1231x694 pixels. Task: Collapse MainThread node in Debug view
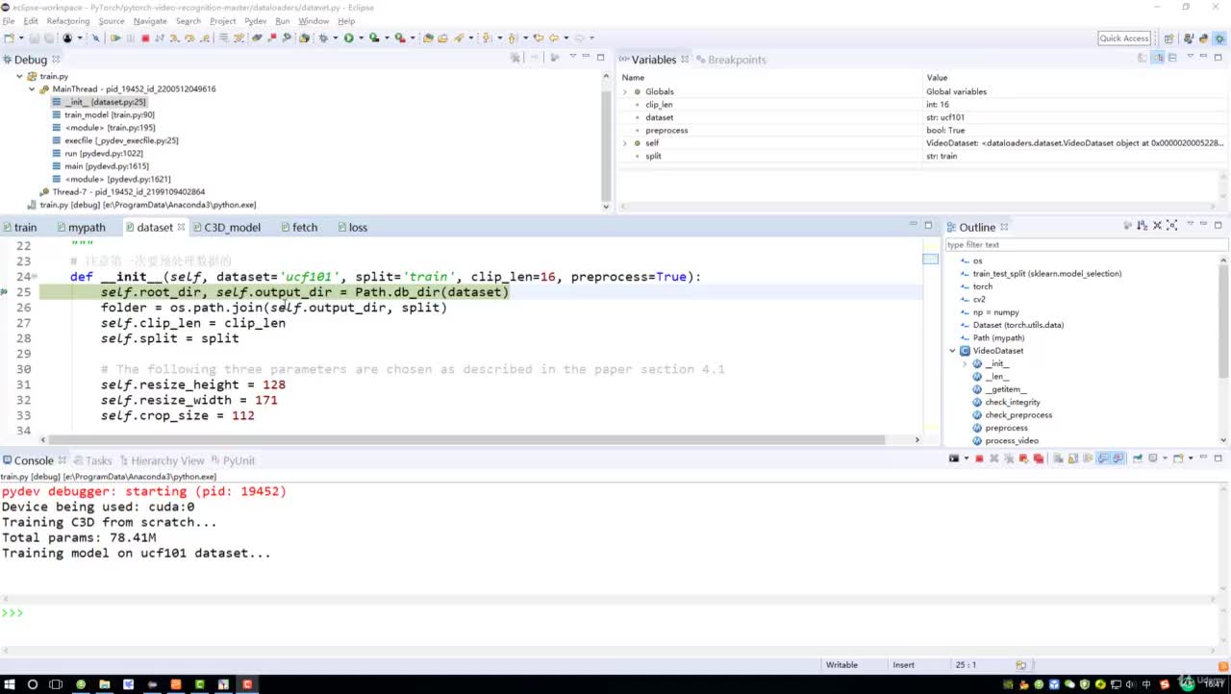32,88
